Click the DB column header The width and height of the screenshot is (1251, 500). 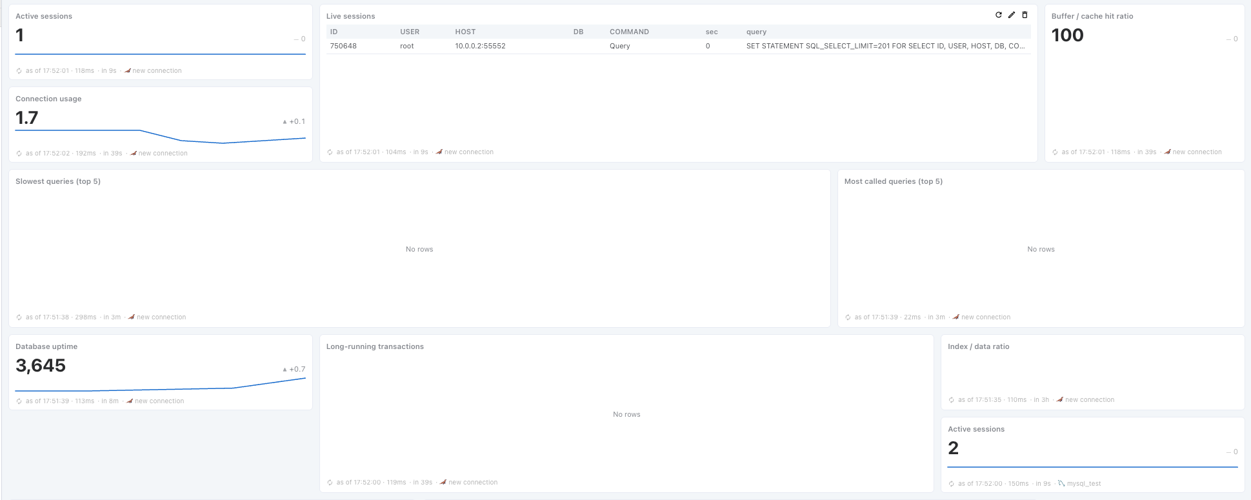578,32
